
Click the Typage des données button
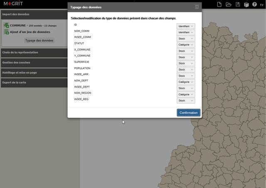(39, 41)
